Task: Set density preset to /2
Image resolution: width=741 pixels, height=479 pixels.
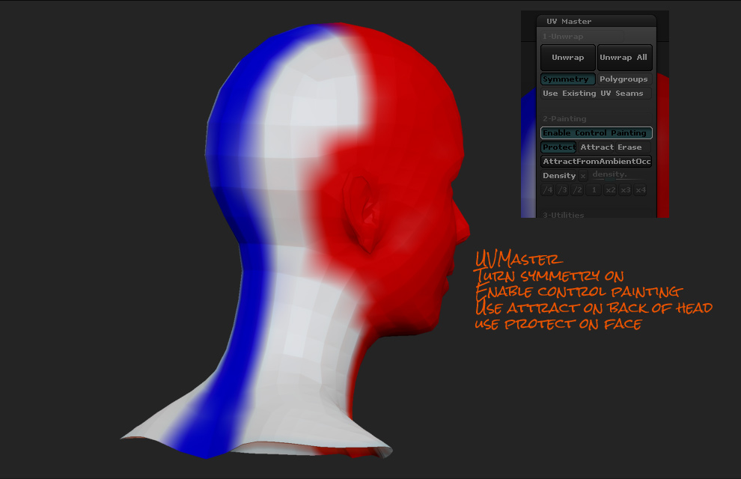Action: (578, 190)
